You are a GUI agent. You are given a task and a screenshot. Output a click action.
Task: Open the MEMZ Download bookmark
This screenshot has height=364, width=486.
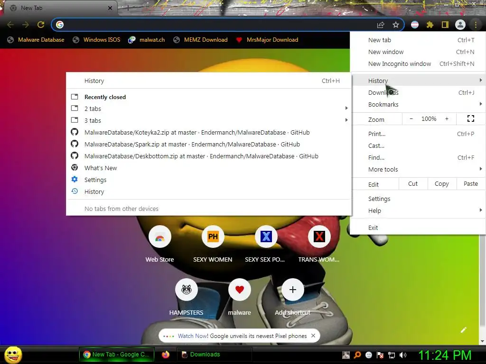click(201, 40)
